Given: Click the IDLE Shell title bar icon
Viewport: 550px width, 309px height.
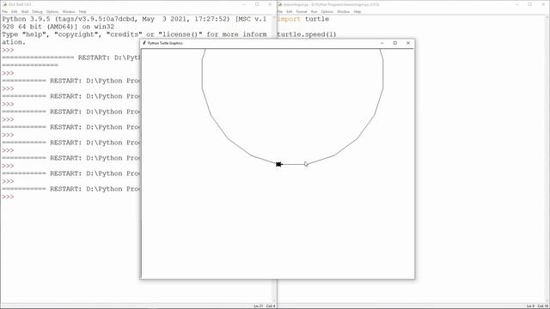Looking at the screenshot, I should (5, 4).
